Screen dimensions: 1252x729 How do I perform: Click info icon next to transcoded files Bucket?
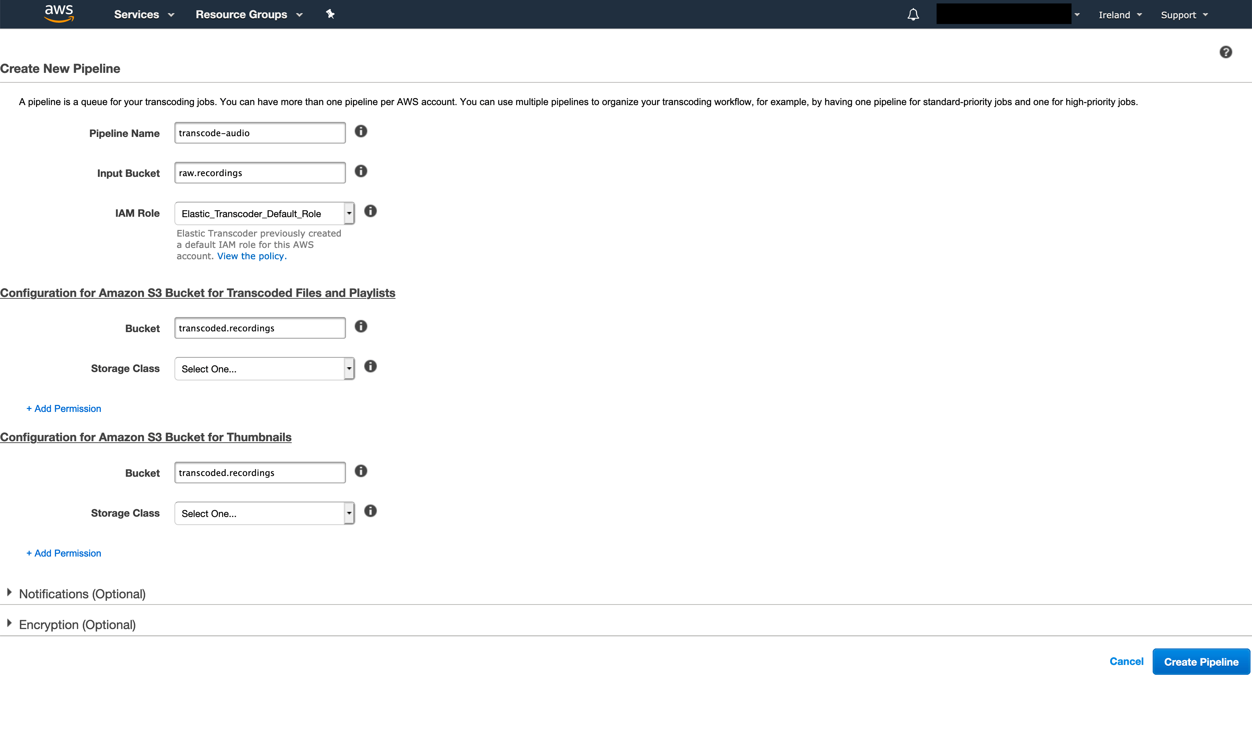361,327
